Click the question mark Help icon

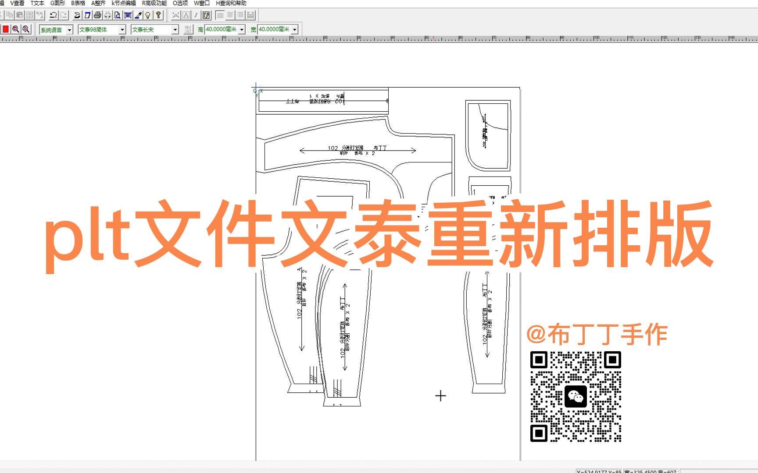[158, 15]
